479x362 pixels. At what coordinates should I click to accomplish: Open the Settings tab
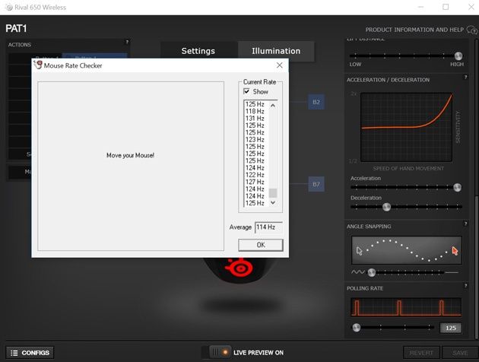[198, 51]
